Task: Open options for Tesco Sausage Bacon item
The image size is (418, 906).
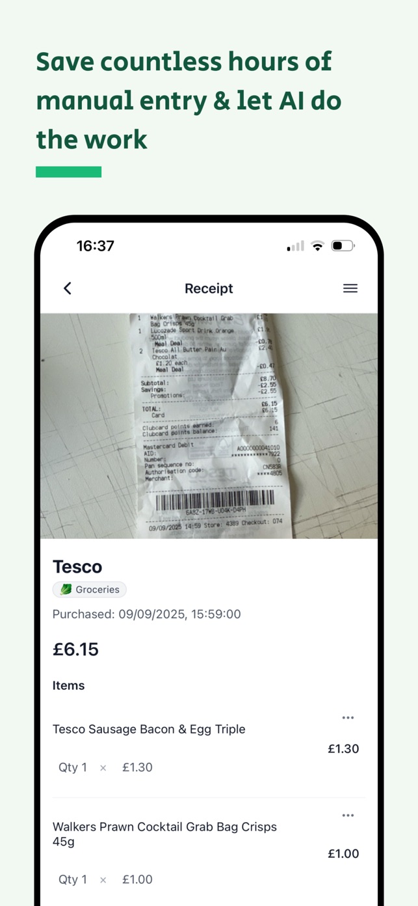Action: pos(348,717)
